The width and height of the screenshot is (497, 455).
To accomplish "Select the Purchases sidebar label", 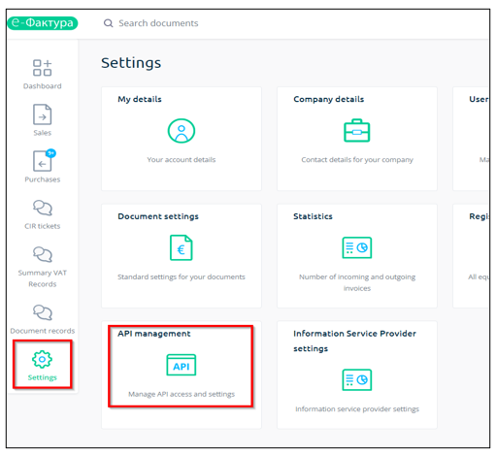I will point(43,179).
